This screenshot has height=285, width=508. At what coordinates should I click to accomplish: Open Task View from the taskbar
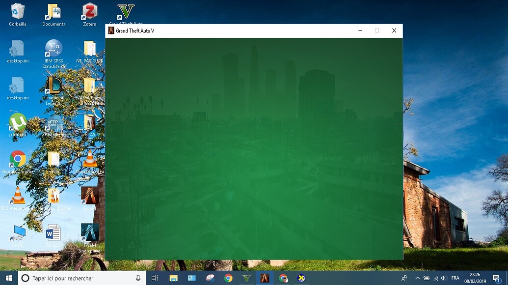coord(155,278)
